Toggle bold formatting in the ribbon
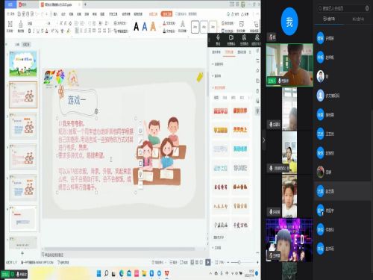373x280 pixels. tap(29, 31)
